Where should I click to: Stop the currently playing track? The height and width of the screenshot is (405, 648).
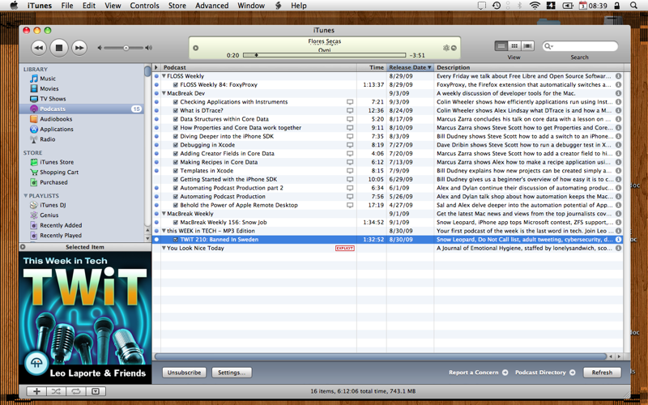59,48
